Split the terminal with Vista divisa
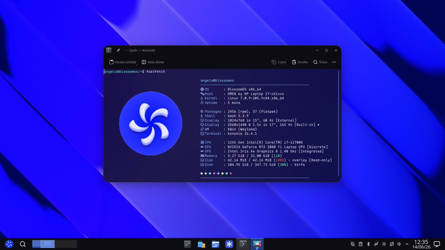This screenshot has width=445, height=250. 153,62
